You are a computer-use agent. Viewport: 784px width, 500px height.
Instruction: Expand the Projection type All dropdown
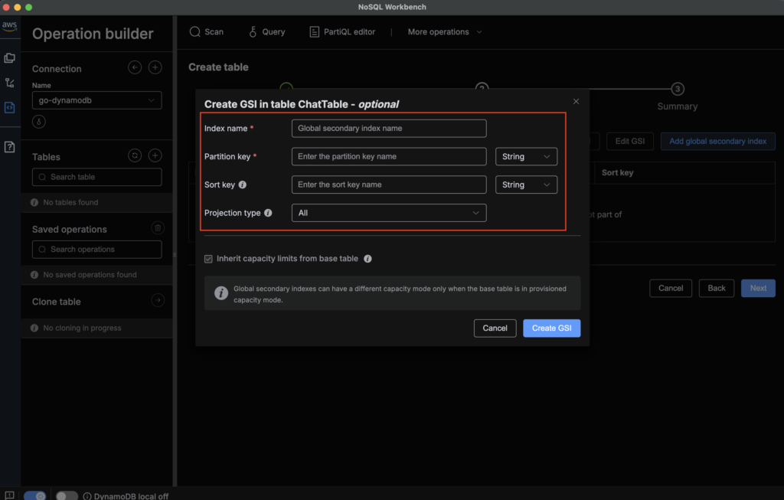tap(389, 213)
